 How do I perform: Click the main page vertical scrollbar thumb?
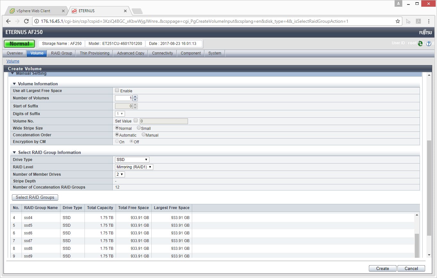[429, 188]
